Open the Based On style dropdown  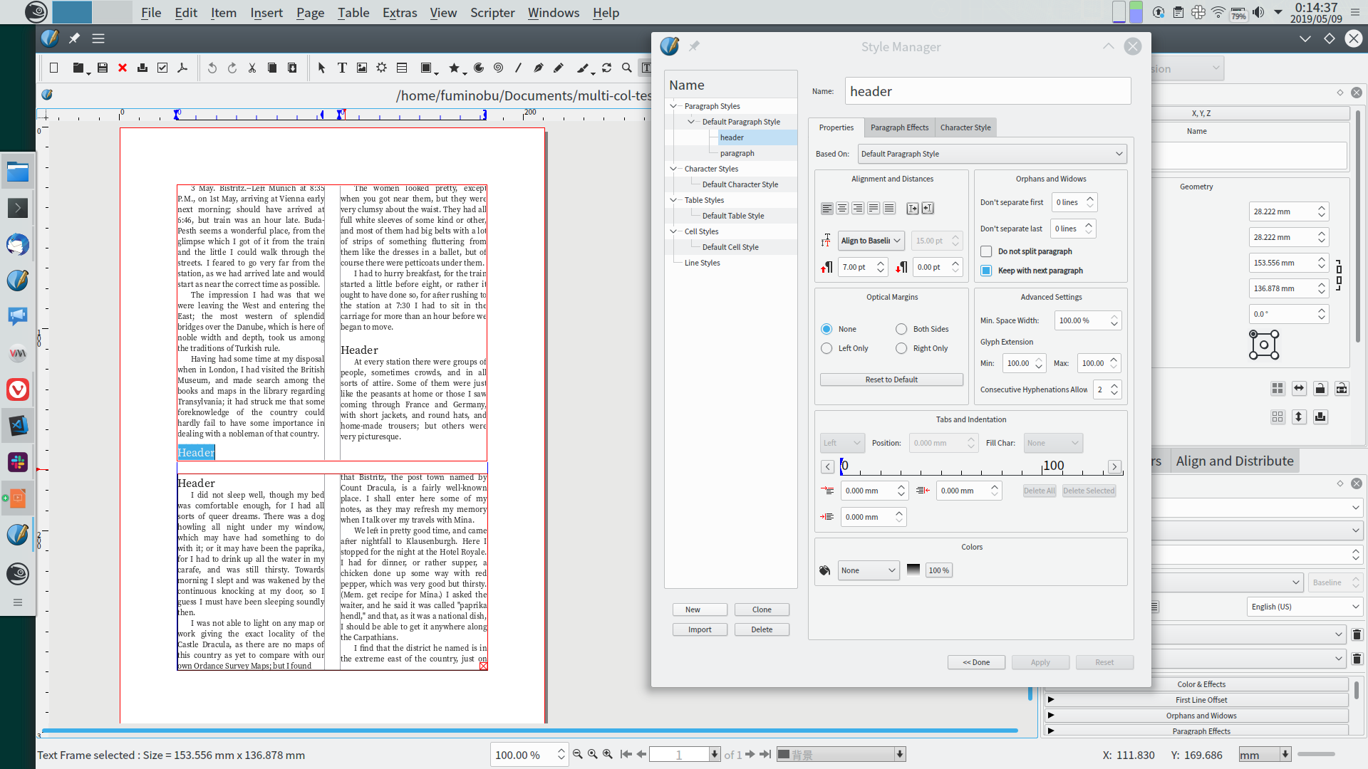[x=992, y=154]
